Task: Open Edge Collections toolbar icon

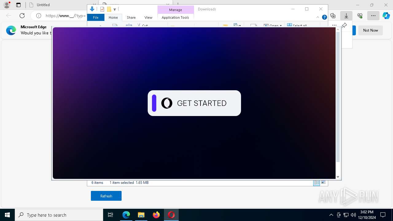Action: coord(333,16)
